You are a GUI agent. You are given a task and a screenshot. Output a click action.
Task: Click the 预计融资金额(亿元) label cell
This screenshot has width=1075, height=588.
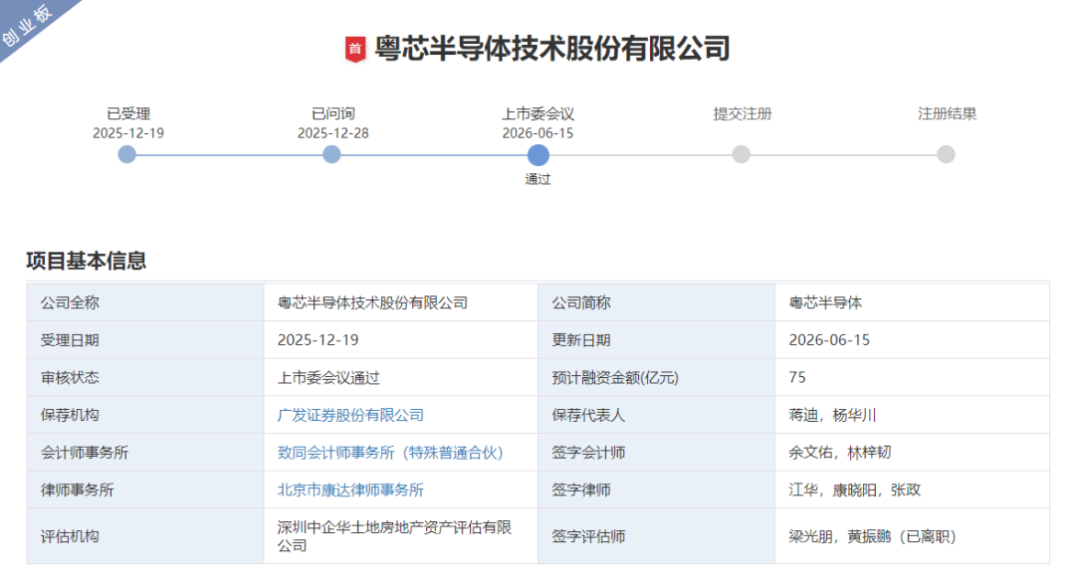(657, 378)
